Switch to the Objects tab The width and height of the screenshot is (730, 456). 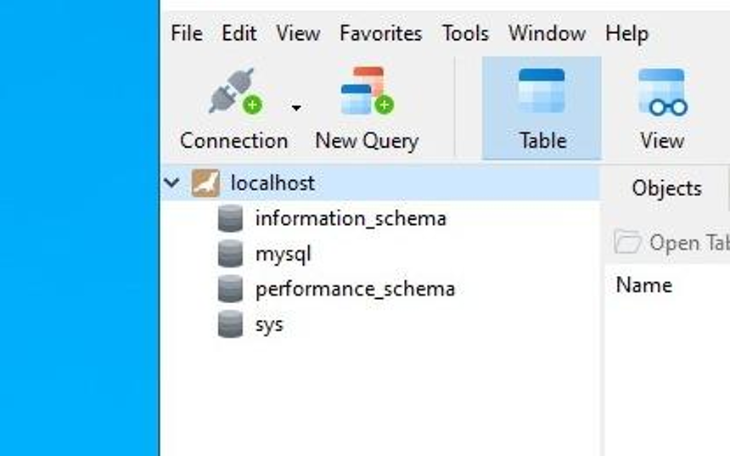click(x=666, y=189)
